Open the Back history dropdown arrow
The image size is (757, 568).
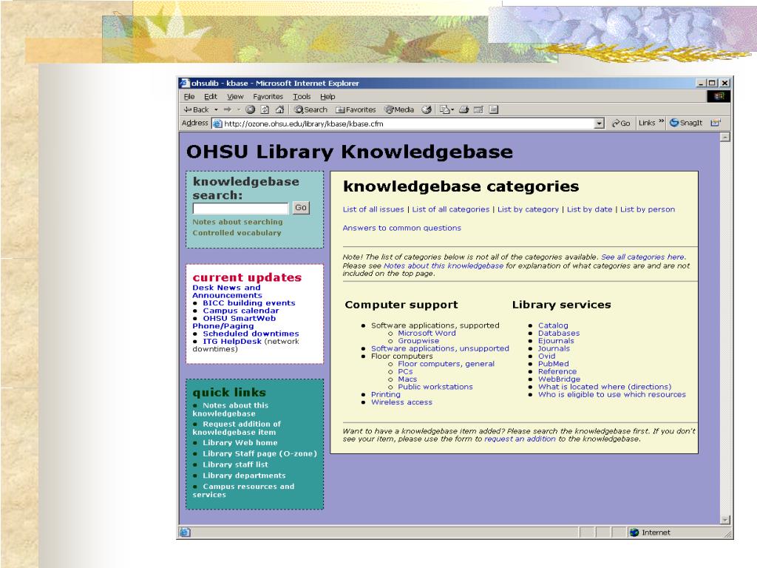coord(217,109)
